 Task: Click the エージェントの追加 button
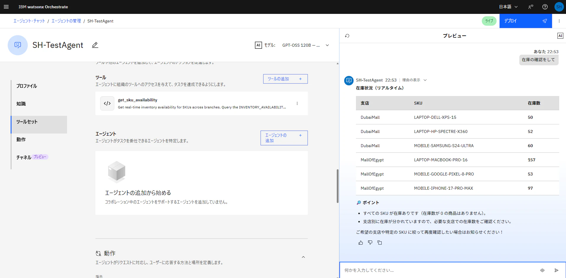284,138
